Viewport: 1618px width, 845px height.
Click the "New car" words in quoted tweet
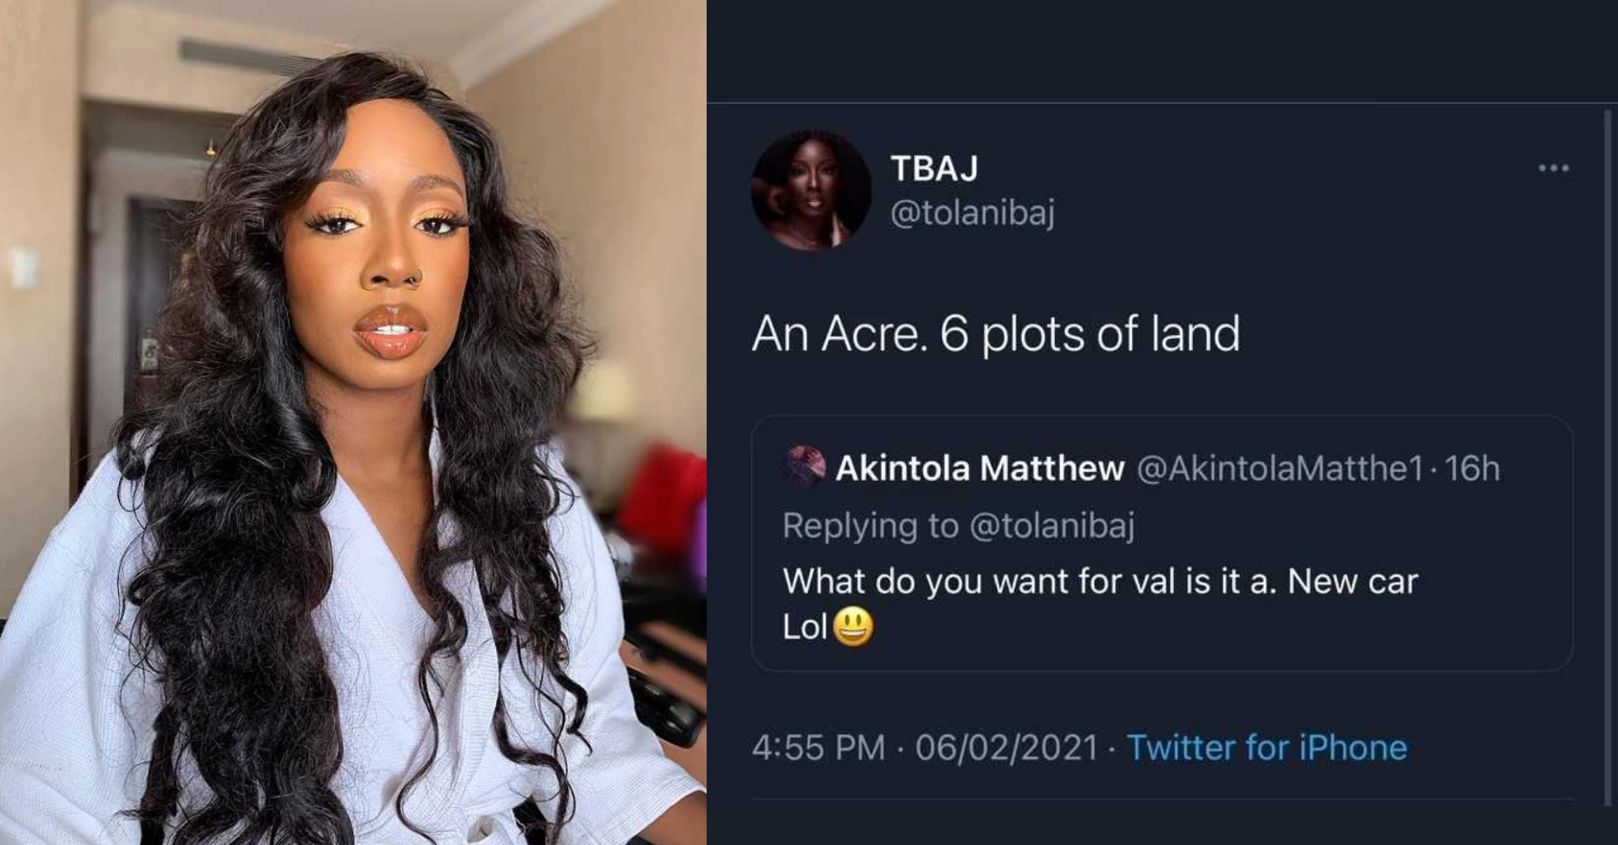click(x=1352, y=582)
